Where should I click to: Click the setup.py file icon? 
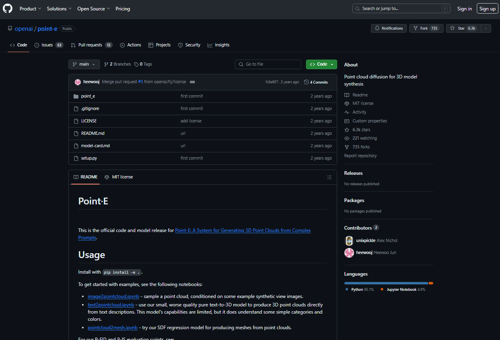pyautogui.click(x=76, y=158)
